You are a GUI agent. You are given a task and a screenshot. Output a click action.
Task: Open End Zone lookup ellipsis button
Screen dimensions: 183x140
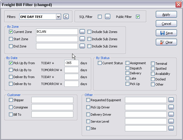tap(82, 46)
